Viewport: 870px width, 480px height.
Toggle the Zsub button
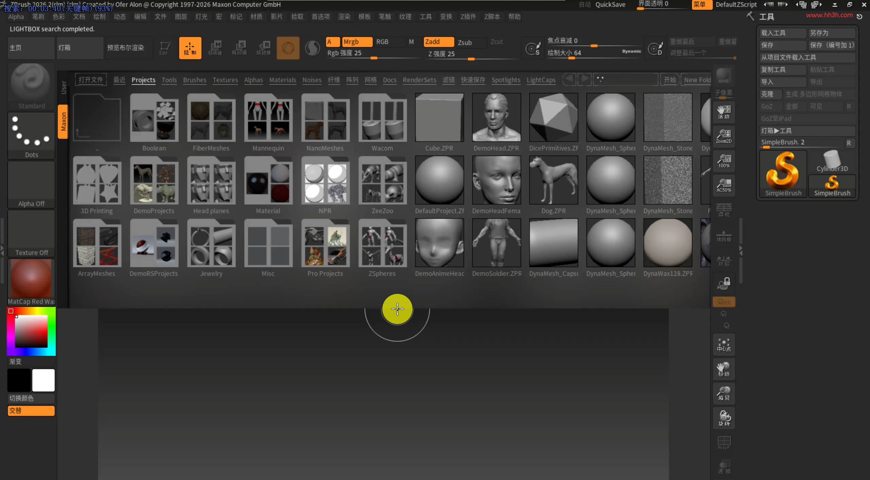pos(471,42)
